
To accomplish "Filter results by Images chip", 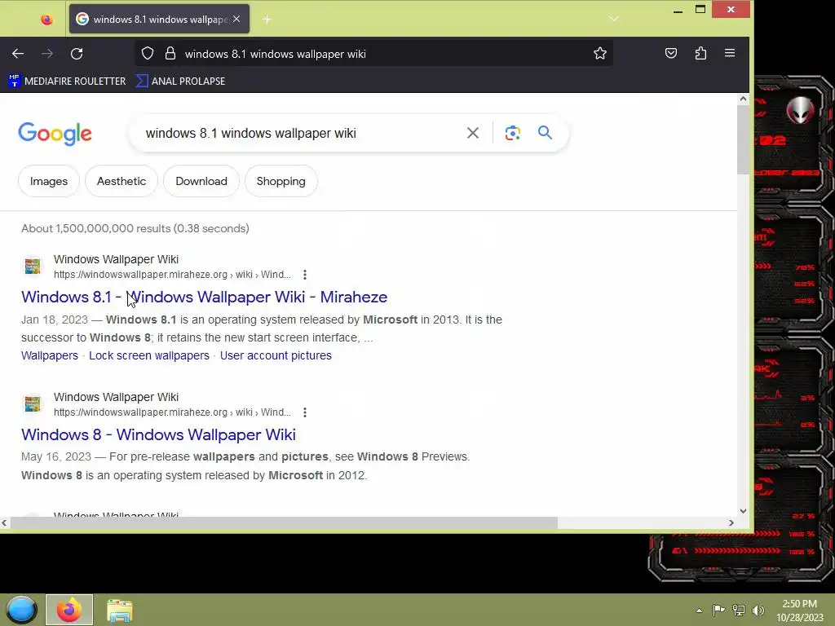I will (49, 181).
